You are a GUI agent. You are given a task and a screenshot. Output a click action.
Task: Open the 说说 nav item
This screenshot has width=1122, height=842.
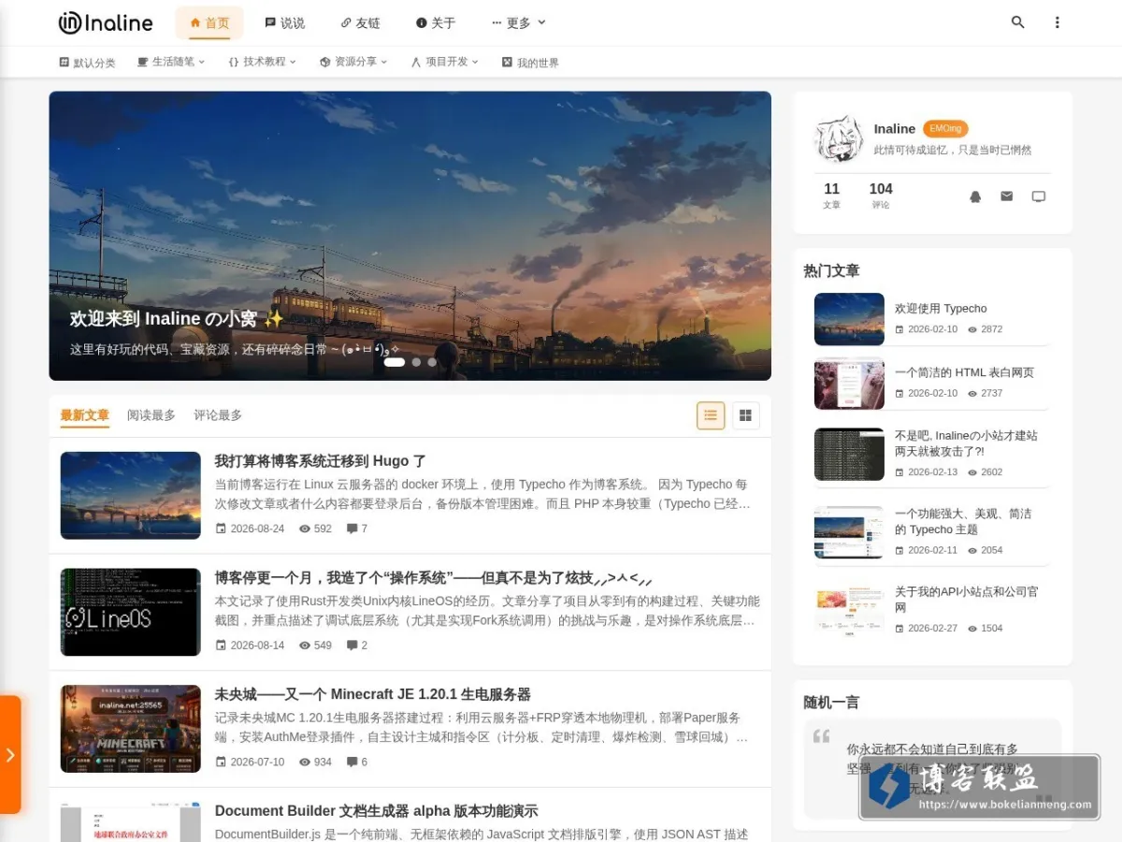coord(285,22)
